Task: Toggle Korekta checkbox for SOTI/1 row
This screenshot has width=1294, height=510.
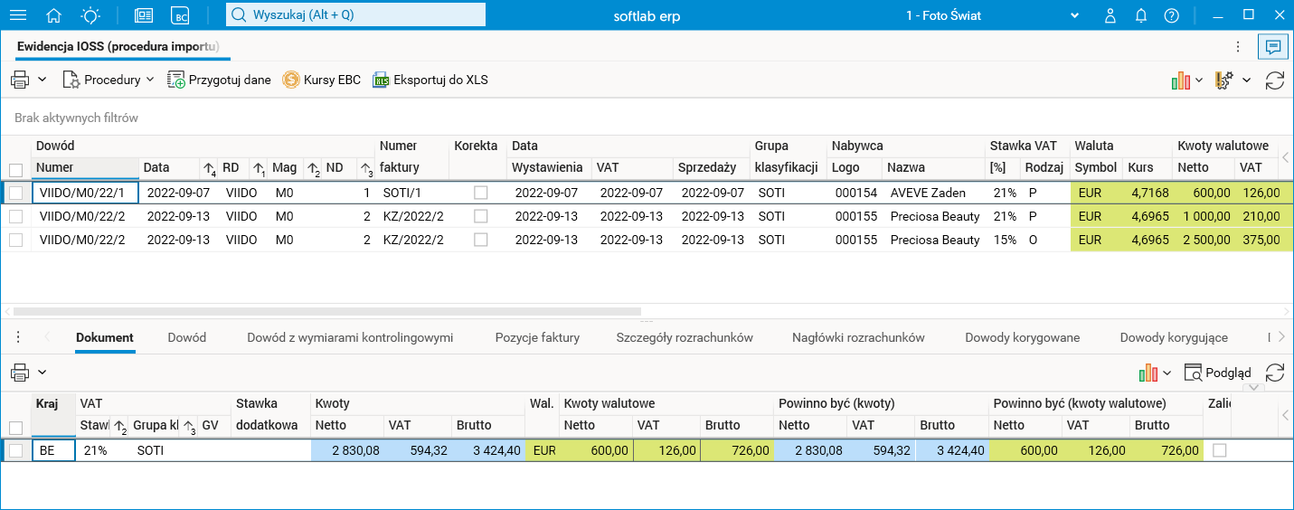Action: point(480,193)
